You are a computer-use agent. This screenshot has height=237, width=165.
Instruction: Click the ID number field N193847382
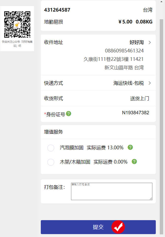[x=136, y=113]
